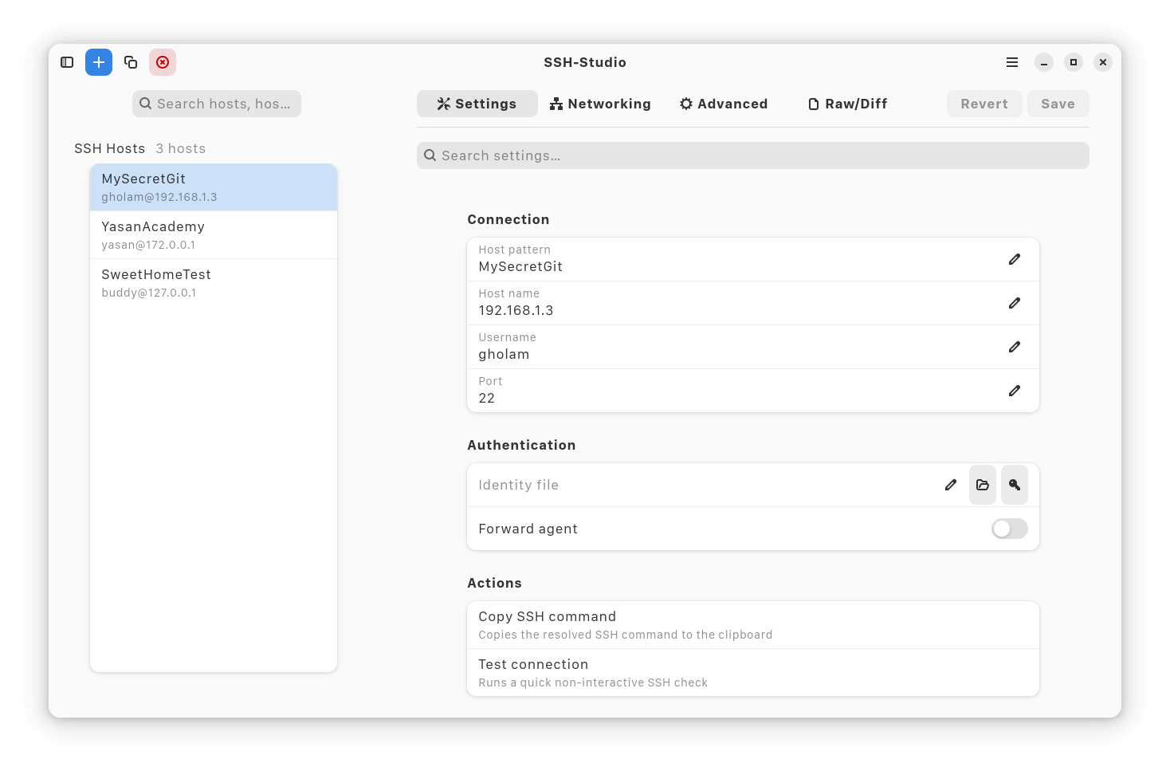Open the Raw/Diff tab
Viewport: 1170px width, 771px height.
(x=848, y=104)
